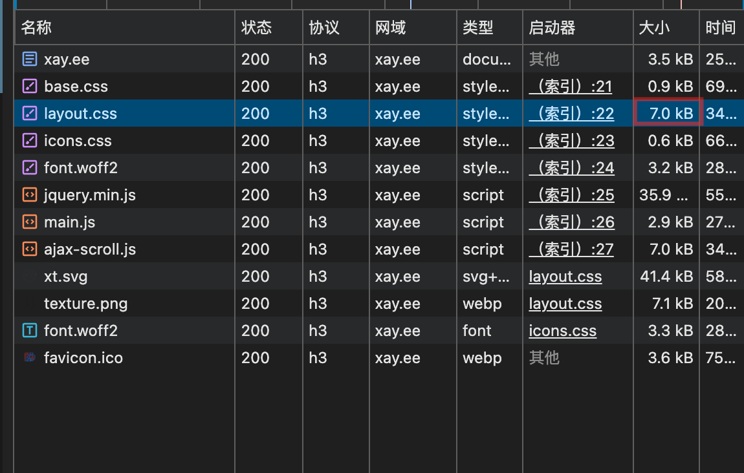Open icons.css initiator link
This screenshot has height=473, width=744.
(562, 330)
